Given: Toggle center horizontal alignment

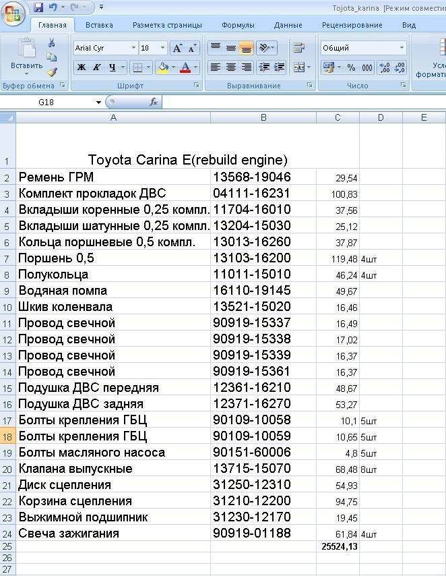Looking at the screenshot, I should tap(231, 67).
